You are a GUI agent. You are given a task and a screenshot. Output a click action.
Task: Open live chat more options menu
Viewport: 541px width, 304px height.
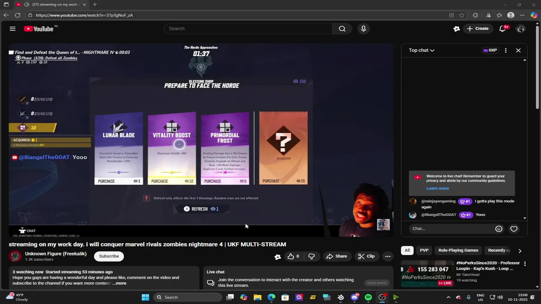(x=505, y=50)
